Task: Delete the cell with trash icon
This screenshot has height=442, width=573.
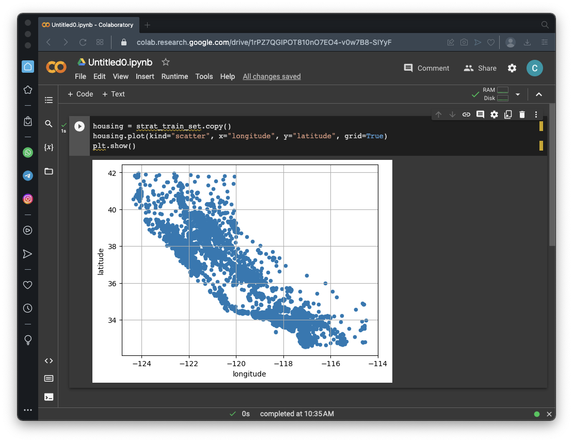Action: pyautogui.click(x=522, y=114)
